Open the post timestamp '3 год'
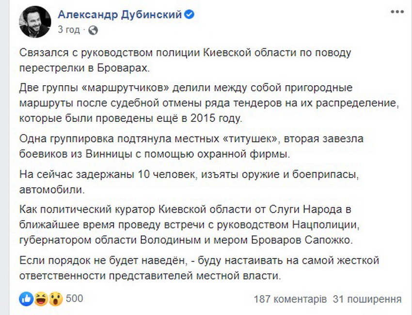The width and height of the screenshot is (412, 315). [x=68, y=30]
